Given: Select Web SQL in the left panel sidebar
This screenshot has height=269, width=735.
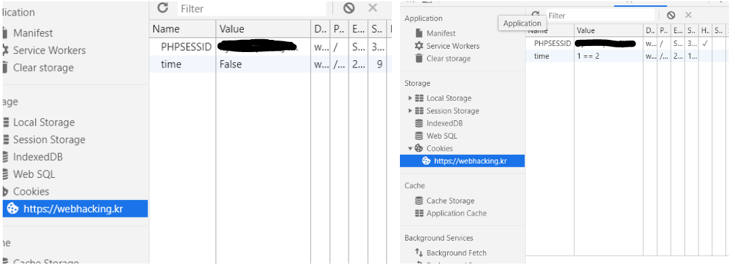Looking at the screenshot, I should (x=34, y=174).
